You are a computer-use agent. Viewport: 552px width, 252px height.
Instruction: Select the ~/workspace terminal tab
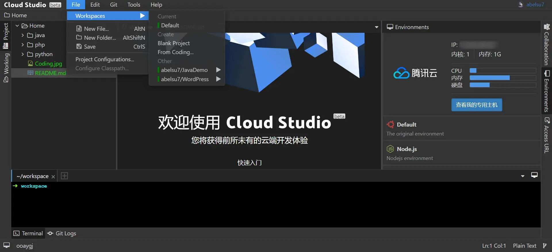pos(32,176)
